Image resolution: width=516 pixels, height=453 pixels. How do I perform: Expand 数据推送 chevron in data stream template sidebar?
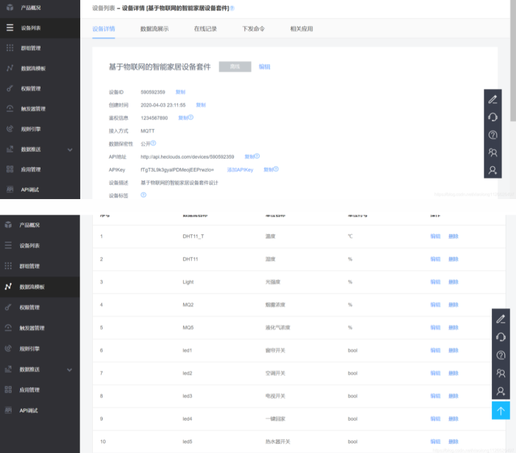pyautogui.click(x=69, y=370)
